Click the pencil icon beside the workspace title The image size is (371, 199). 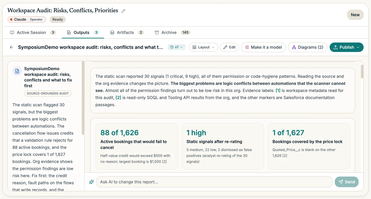[x=123, y=11]
